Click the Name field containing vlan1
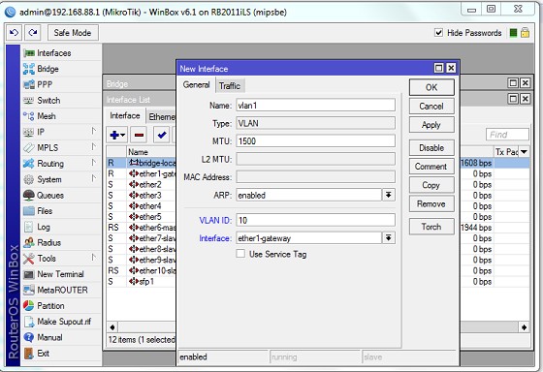This screenshot has width=543, height=372. (315, 105)
